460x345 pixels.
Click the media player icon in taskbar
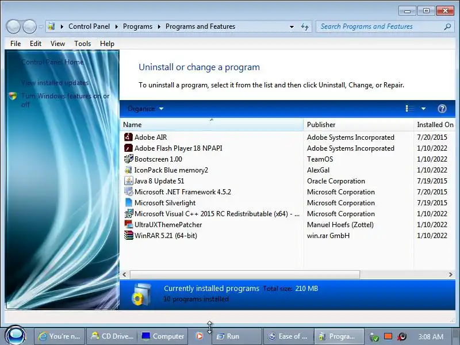199,336
